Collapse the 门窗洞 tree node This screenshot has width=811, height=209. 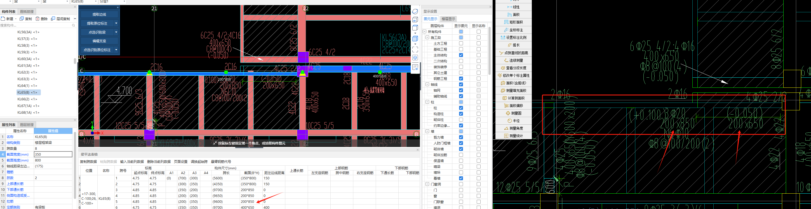click(427, 184)
